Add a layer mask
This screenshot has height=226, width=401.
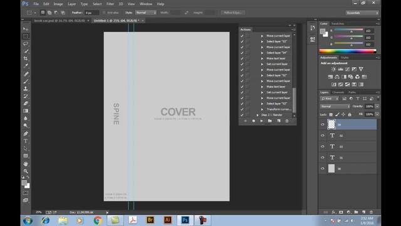pyautogui.click(x=341, y=212)
